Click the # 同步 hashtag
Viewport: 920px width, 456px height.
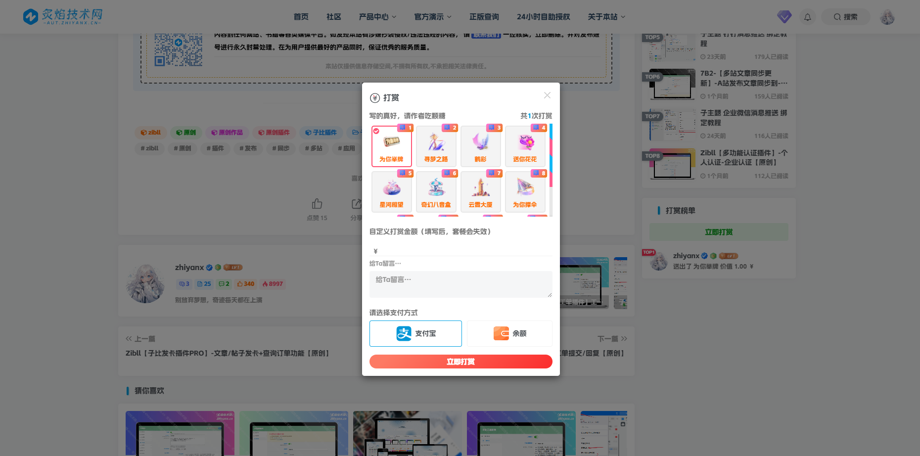point(281,148)
